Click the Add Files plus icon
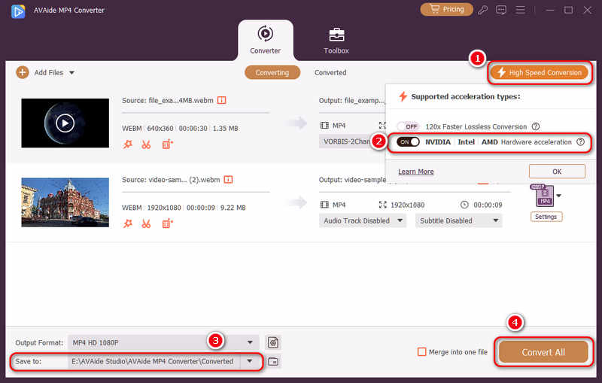This screenshot has width=602, height=383. [x=23, y=72]
